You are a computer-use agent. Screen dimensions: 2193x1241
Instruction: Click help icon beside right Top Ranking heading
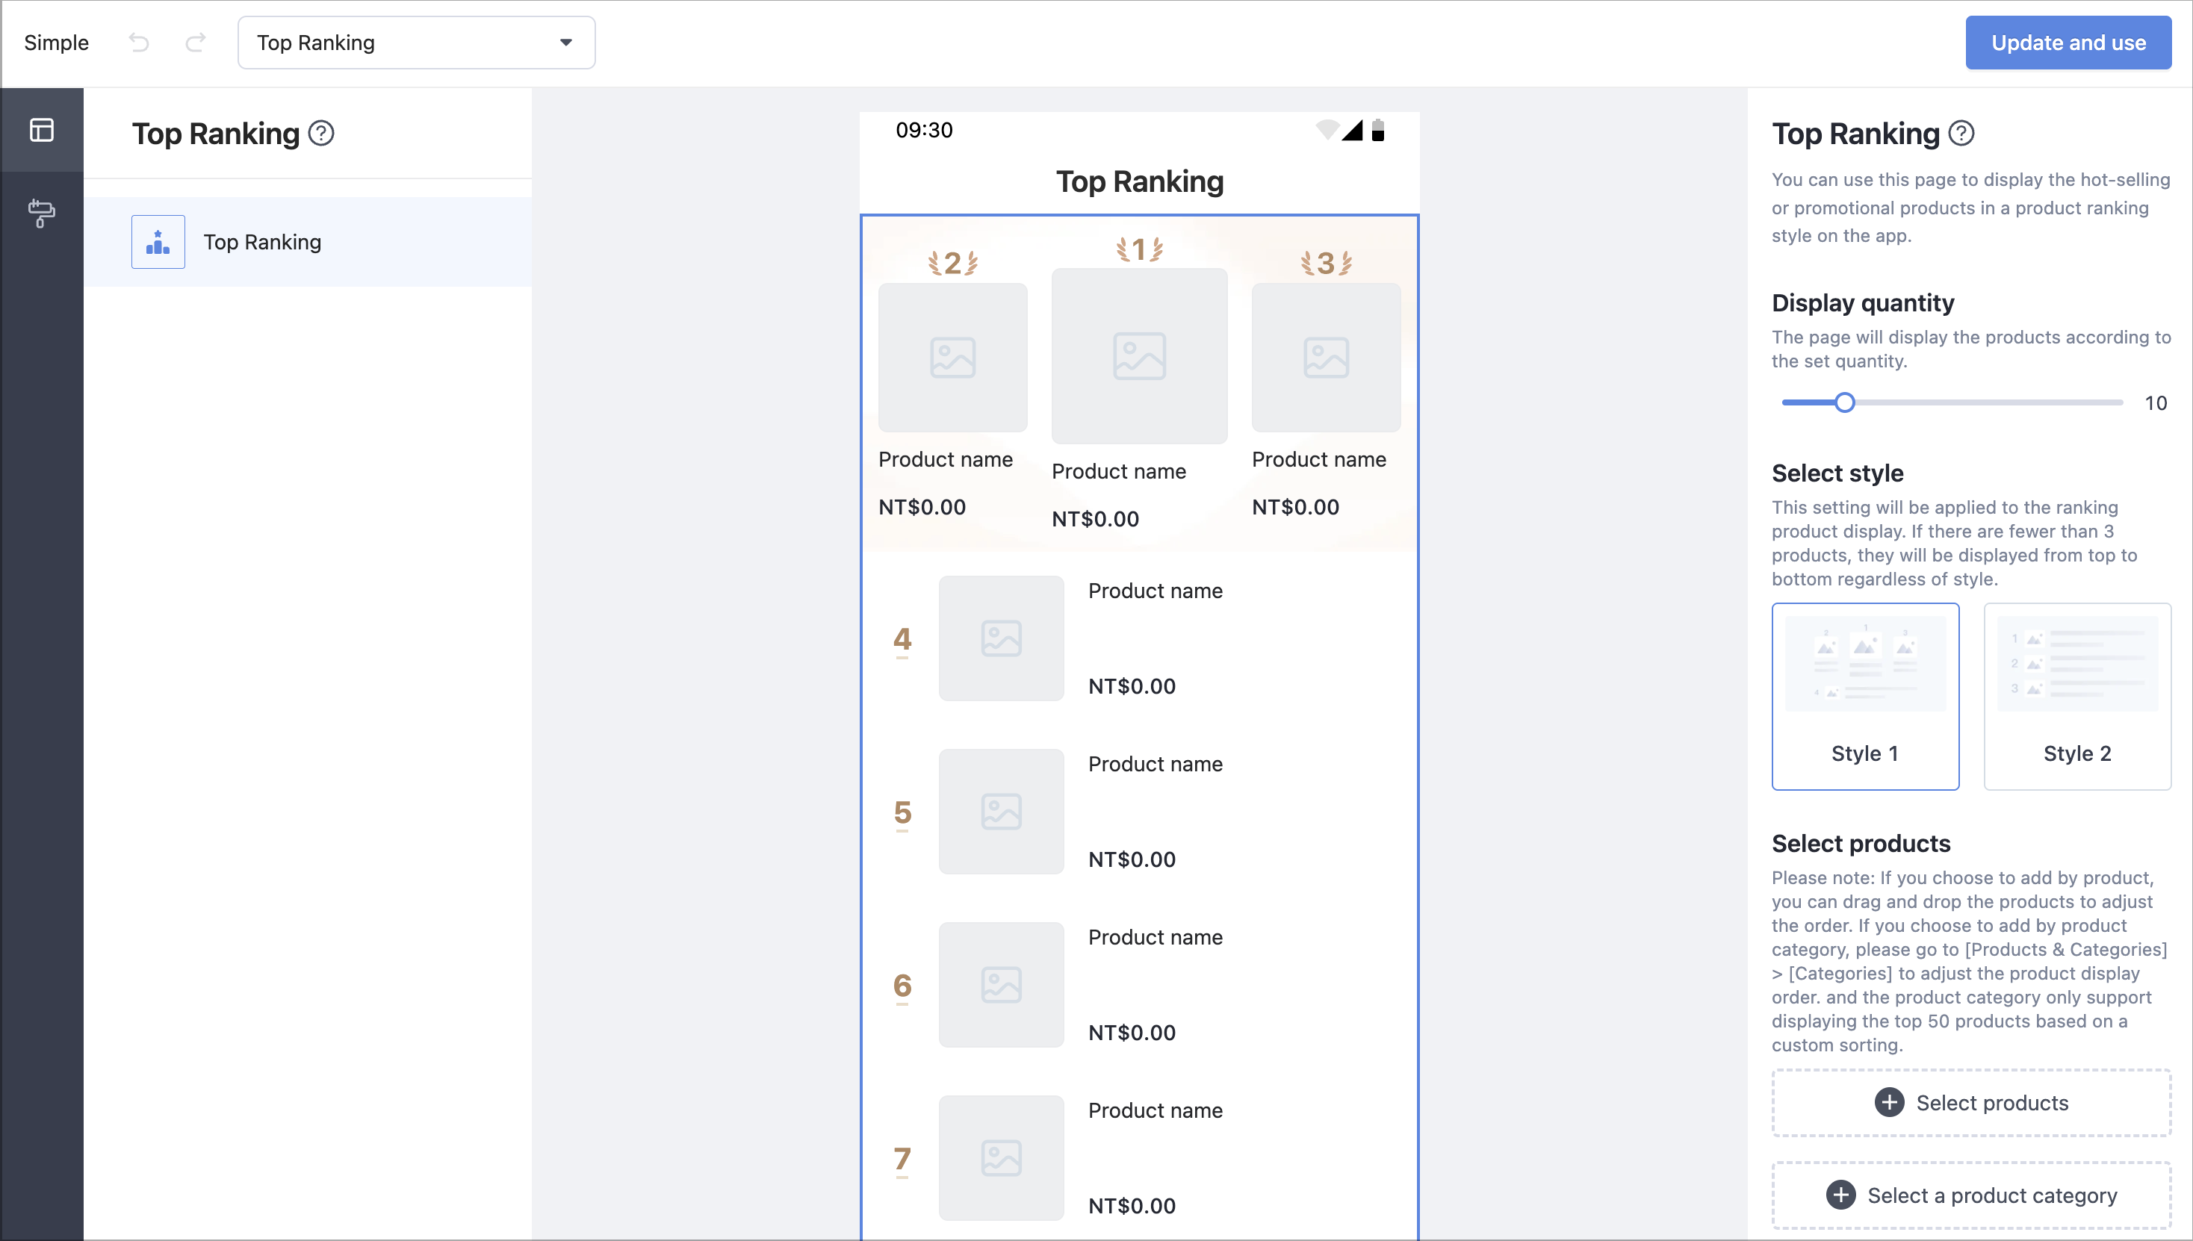[1962, 134]
